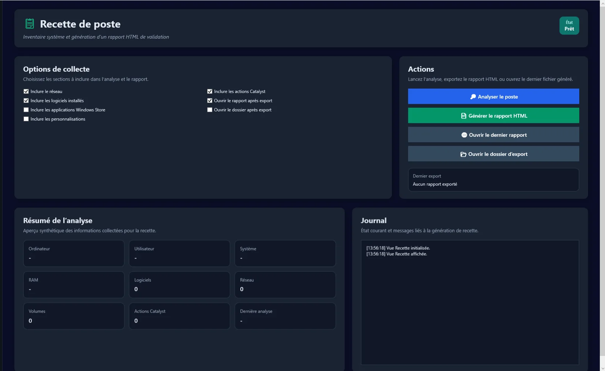Click the "Résumé de l'analyse" heading
Viewport: 605px width, 371px height.
[58, 221]
